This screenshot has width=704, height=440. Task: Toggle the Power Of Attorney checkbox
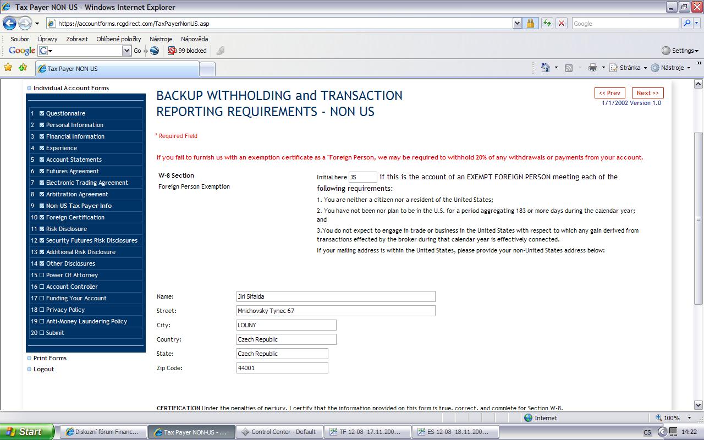pyautogui.click(x=42, y=275)
